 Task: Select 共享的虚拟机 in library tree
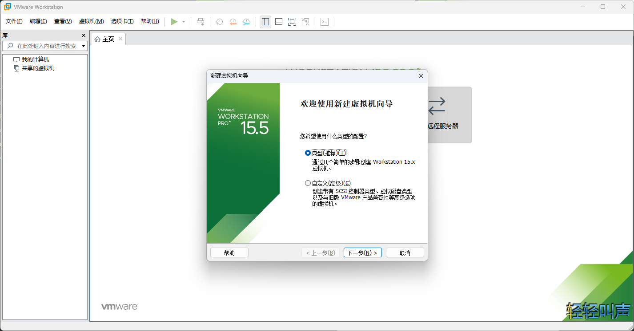click(x=38, y=68)
